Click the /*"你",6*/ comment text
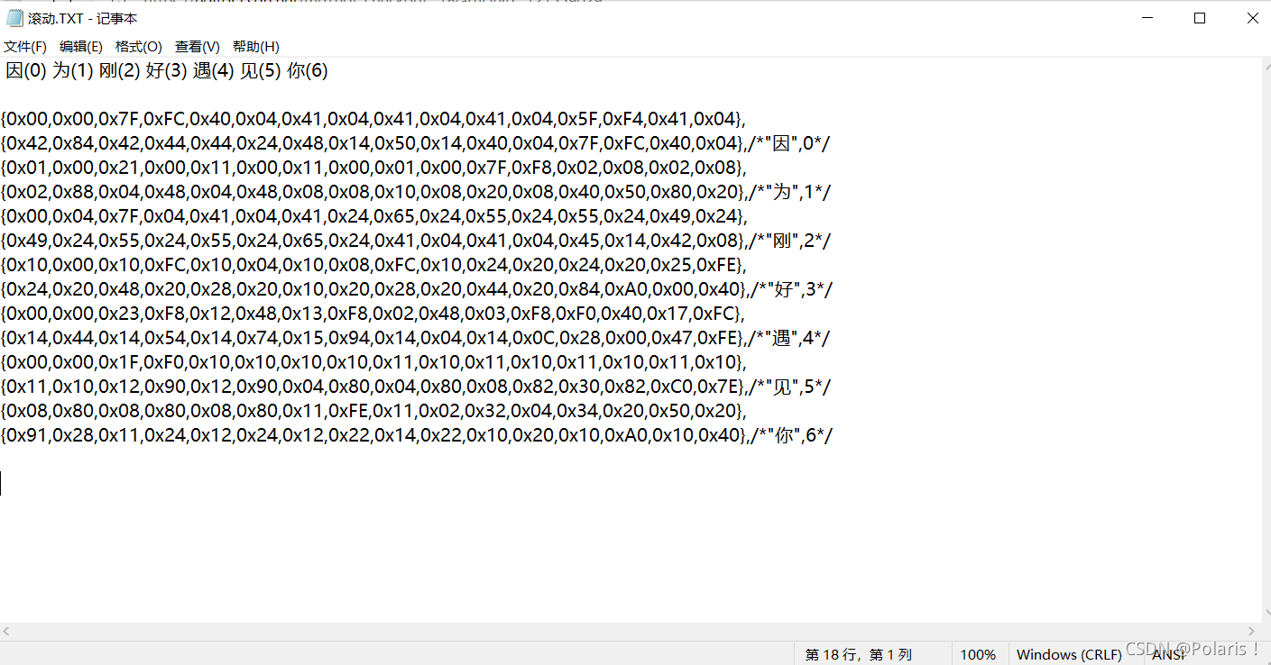Image resolution: width=1271 pixels, height=665 pixels. (x=791, y=435)
